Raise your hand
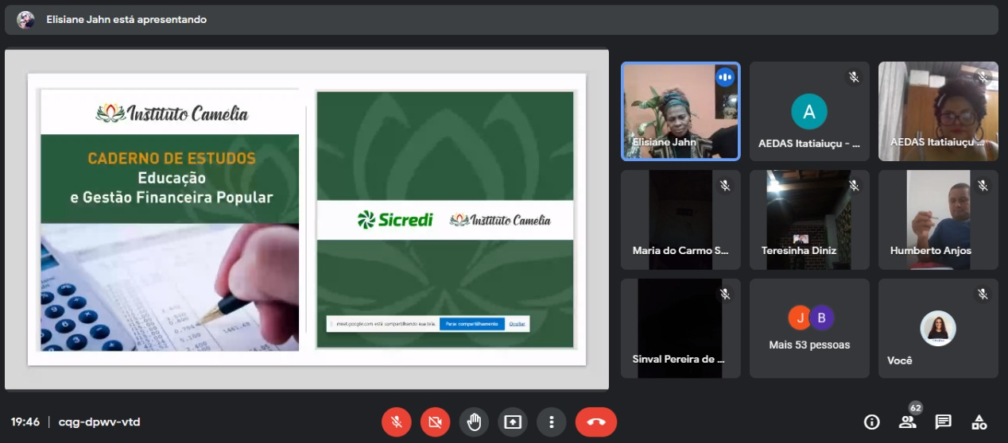The image size is (1008, 443). (x=474, y=422)
